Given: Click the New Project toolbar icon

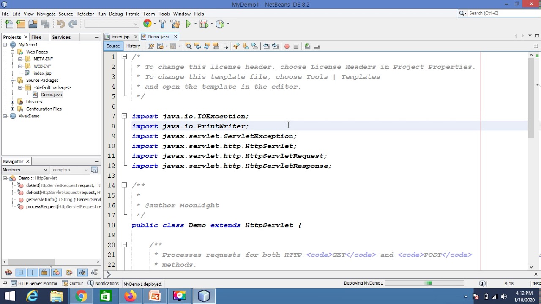Looking at the screenshot, I should (x=21, y=24).
